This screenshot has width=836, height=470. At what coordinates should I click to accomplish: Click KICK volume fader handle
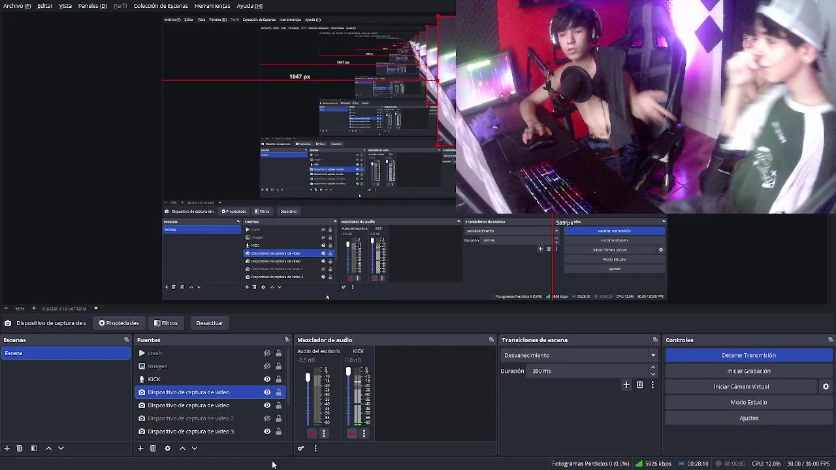(x=348, y=371)
